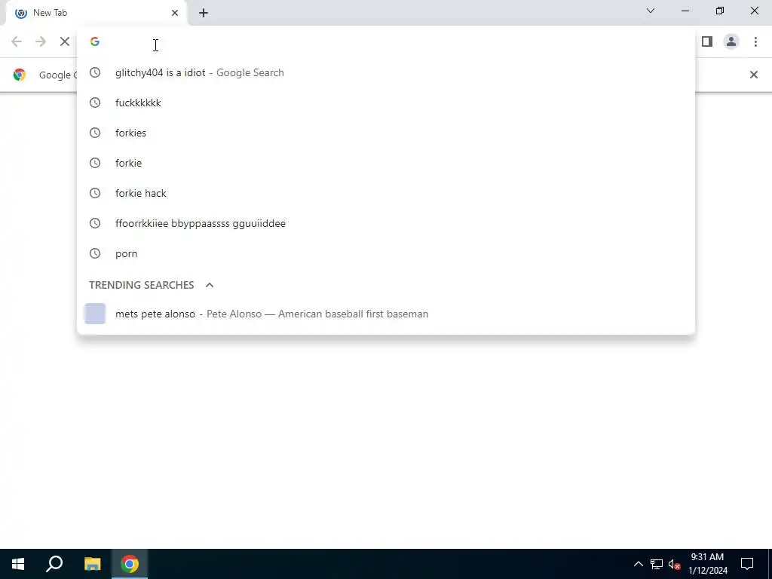Screen dimensions: 772x579
Task: Click Chrome icon in taskbar
Action: (130, 564)
